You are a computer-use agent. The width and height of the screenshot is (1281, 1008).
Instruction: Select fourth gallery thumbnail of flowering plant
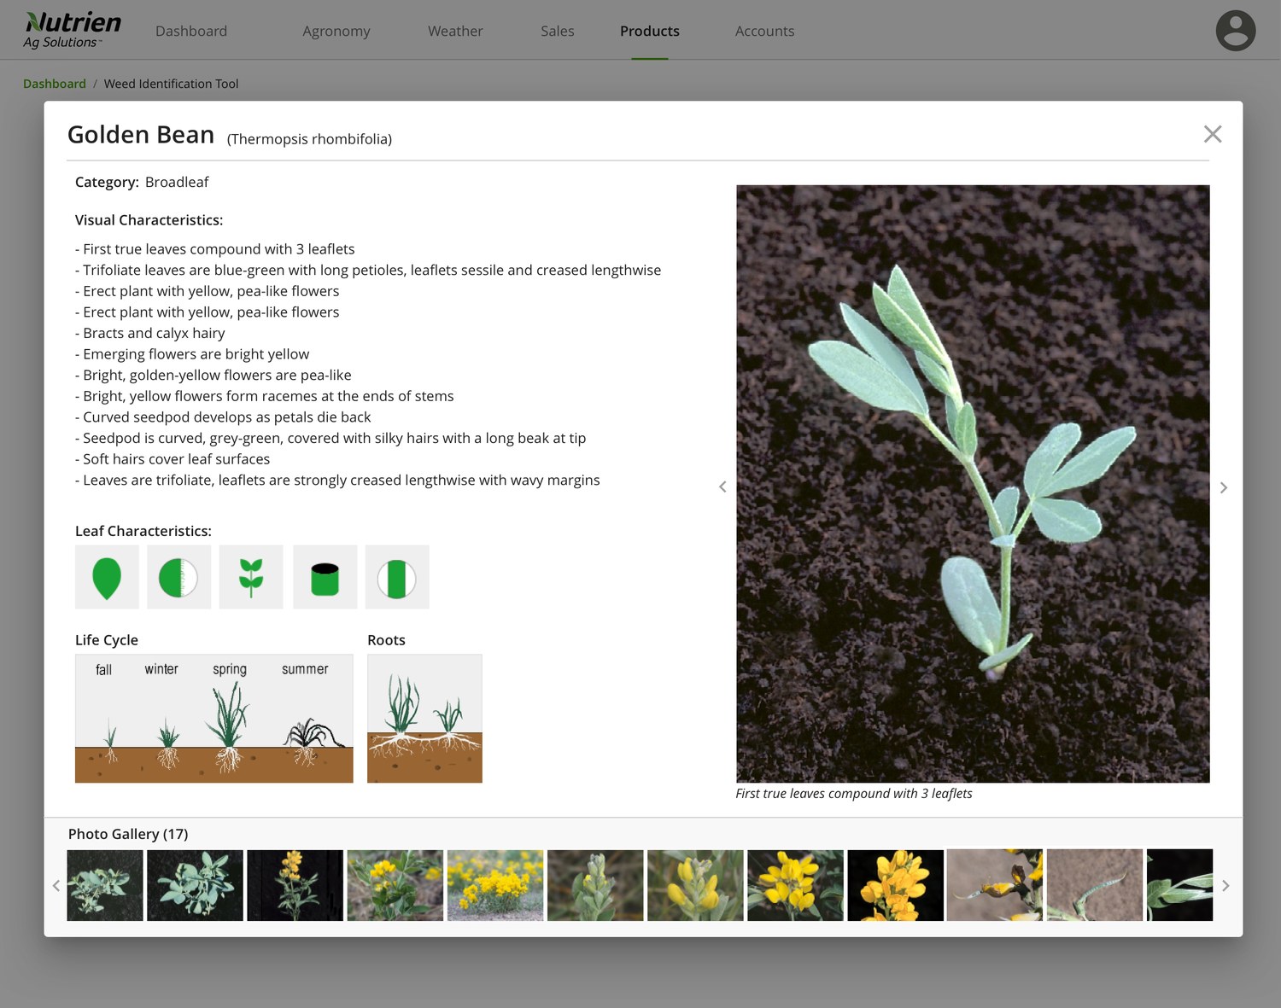(x=395, y=885)
